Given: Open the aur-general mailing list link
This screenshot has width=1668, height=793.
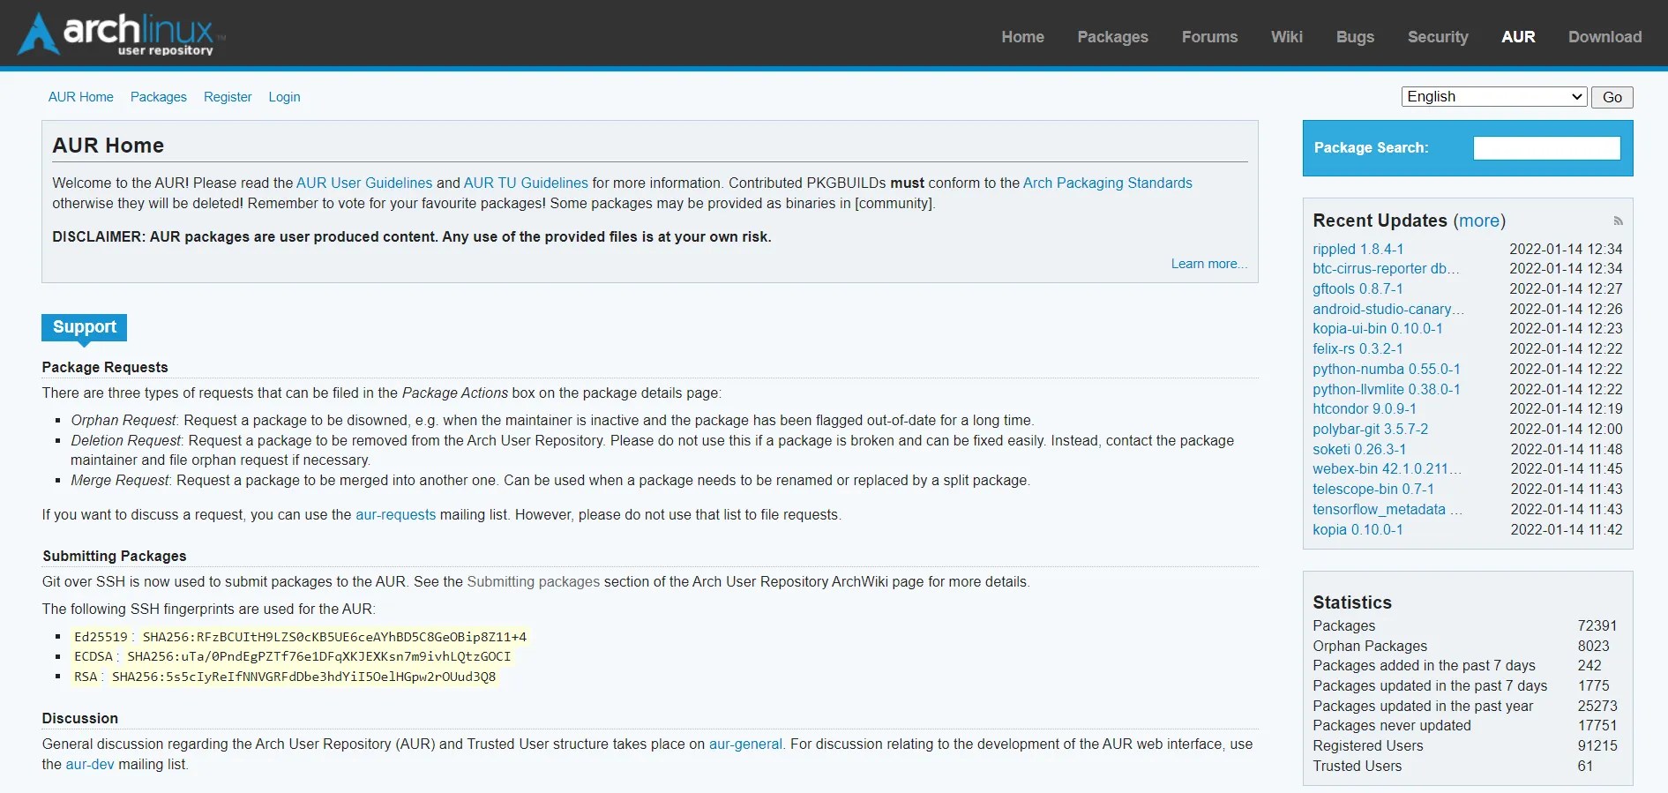Looking at the screenshot, I should click(745, 744).
